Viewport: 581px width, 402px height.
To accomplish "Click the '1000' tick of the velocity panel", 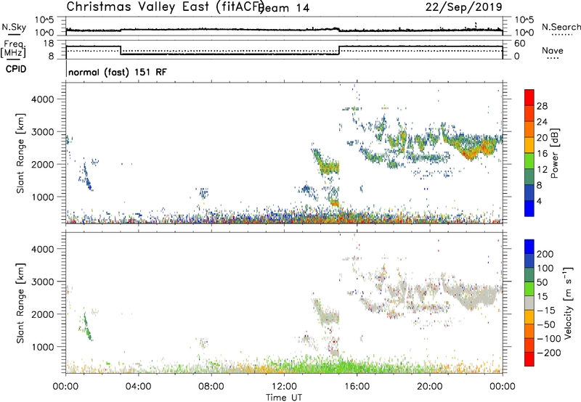I will click(43, 347).
